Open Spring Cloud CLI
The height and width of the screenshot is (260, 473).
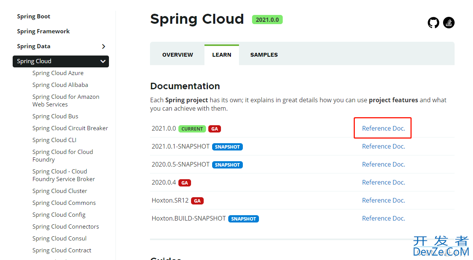click(x=54, y=140)
